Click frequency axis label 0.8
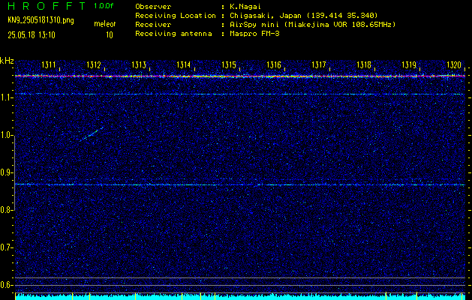Viewport: 472px width, 300px height. coord(6,210)
